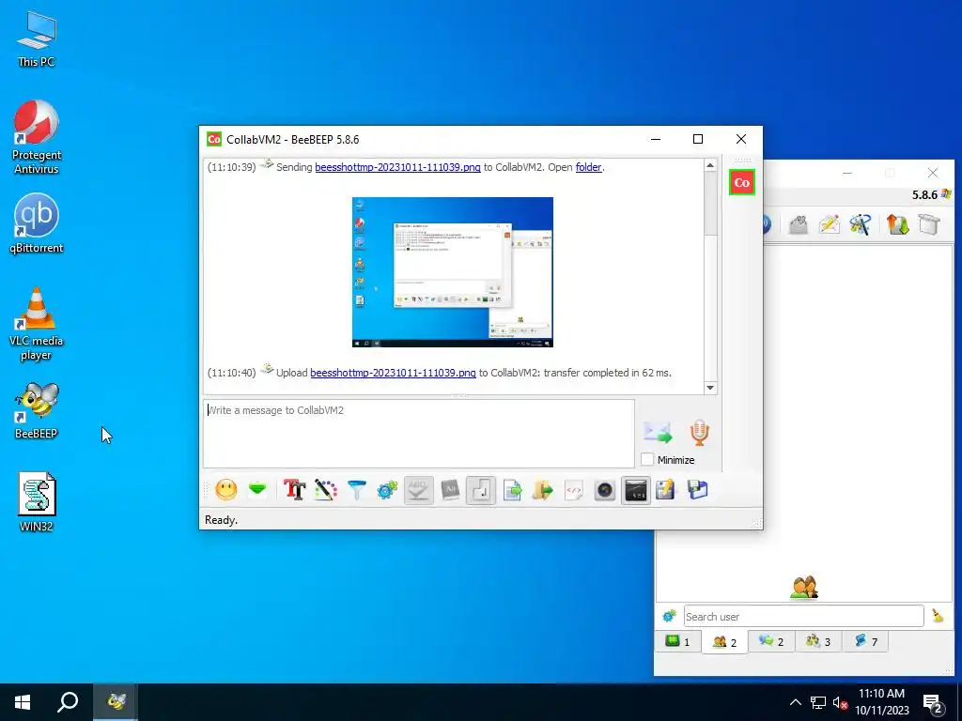The height and width of the screenshot is (721, 962).
Task: Click the screenshot thumbnail in the chat
Action: pos(453,271)
